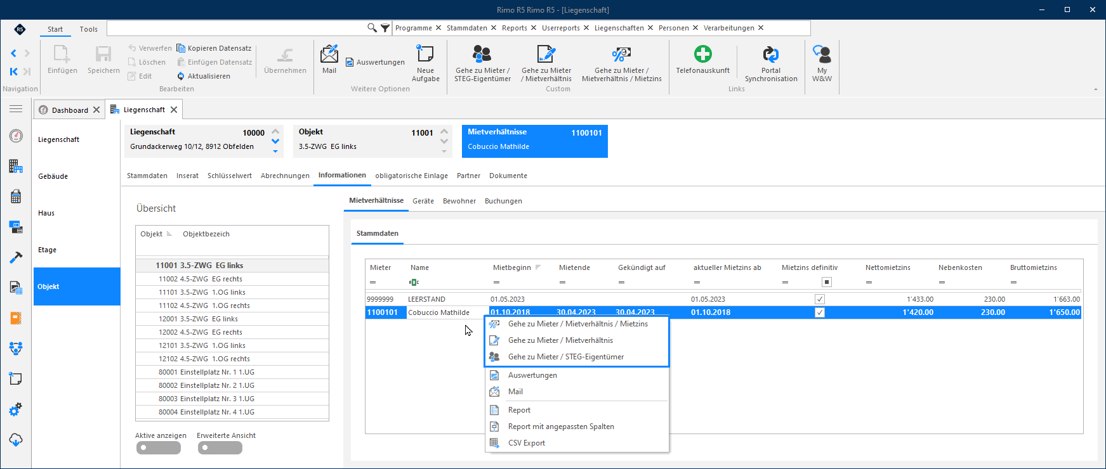
Task: Close the Dashboard tab
Action: [x=96, y=110]
